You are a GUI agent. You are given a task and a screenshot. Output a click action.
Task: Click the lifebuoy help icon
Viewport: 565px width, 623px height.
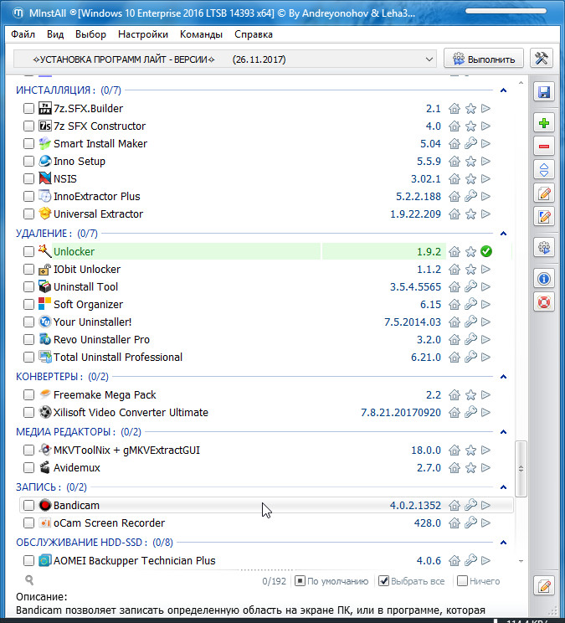pos(544,301)
